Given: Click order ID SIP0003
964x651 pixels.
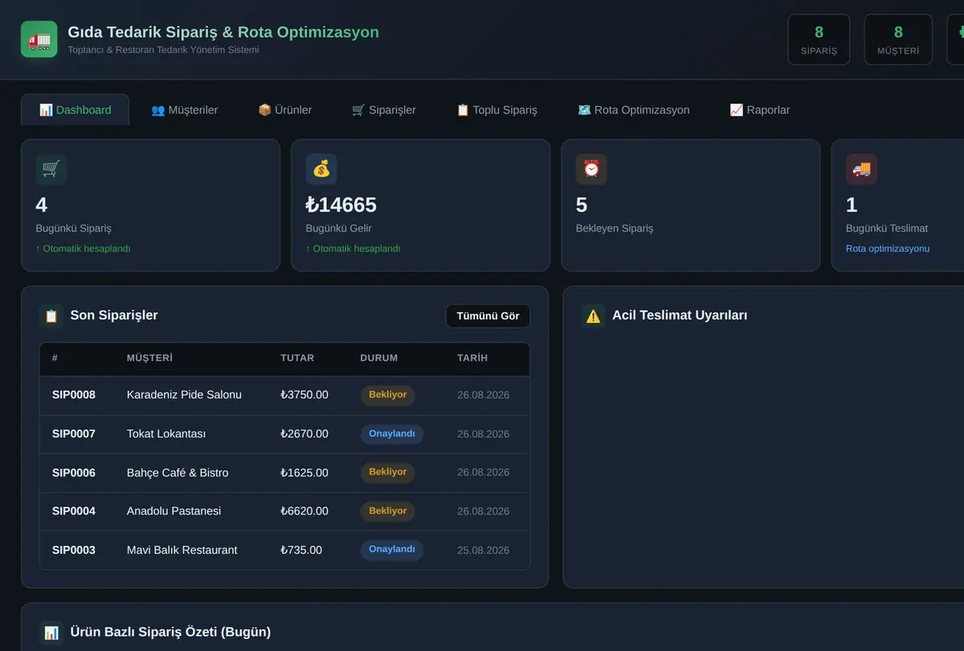Looking at the screenshot, I should click(74, 551).
